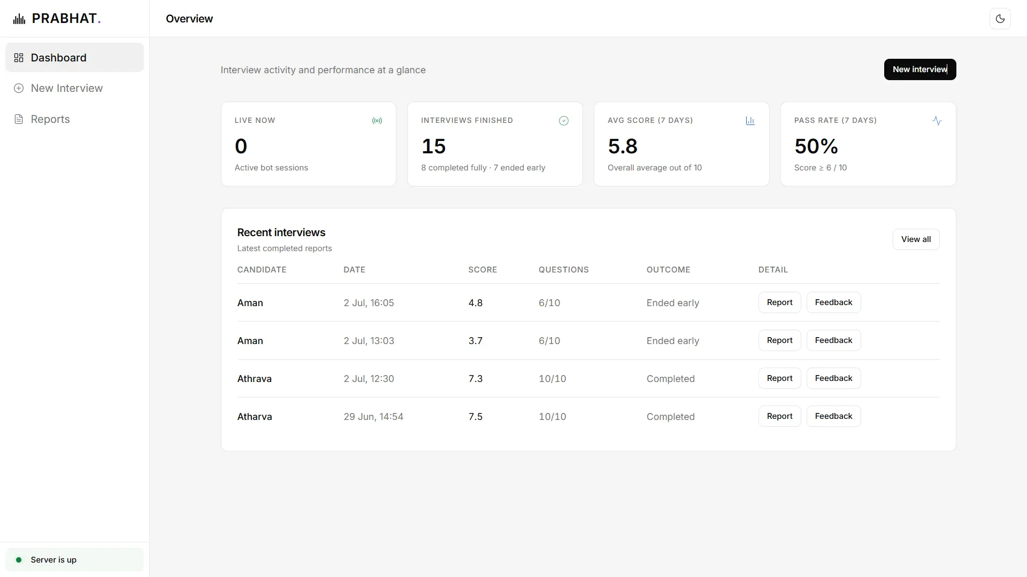Click View all recent interviews
The height and width of the screenshot is (577, 1027).
click(916, 239)
